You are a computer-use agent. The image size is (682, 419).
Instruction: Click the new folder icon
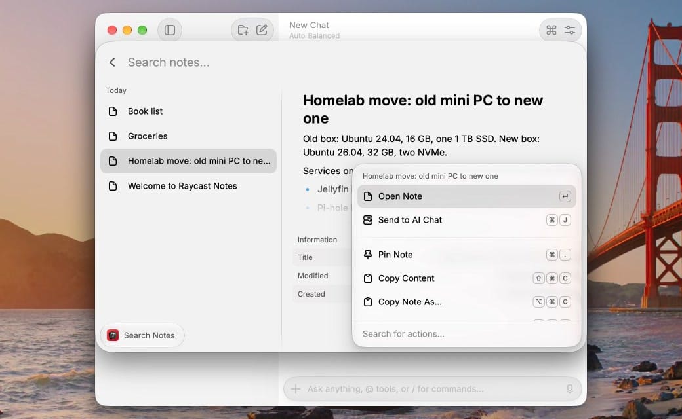pyautogui.click(x=243, y=30)
